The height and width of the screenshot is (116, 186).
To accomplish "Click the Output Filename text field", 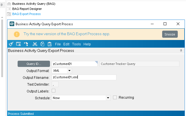I will click(x=84, y=77).
